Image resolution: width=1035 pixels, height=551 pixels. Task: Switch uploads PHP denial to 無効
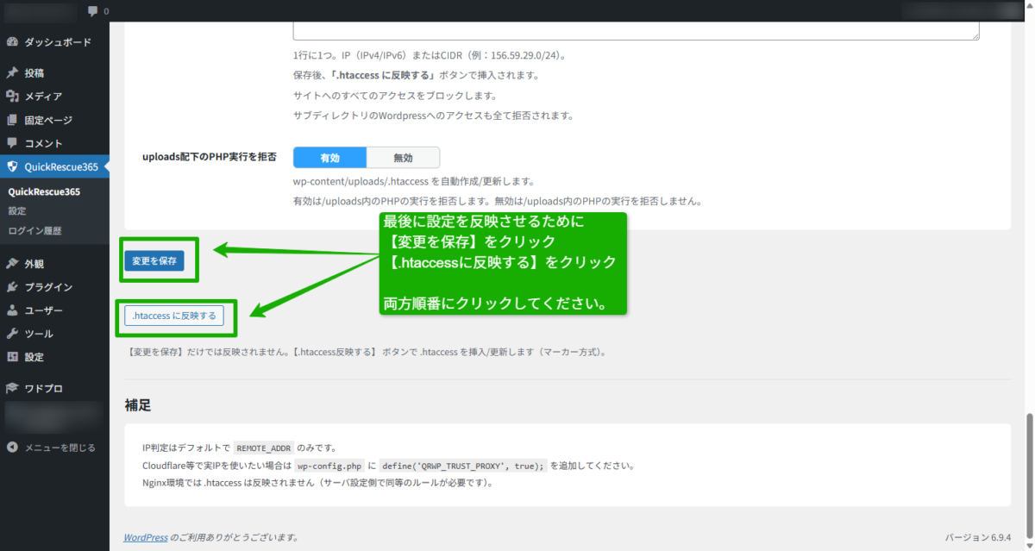(403, 158)
